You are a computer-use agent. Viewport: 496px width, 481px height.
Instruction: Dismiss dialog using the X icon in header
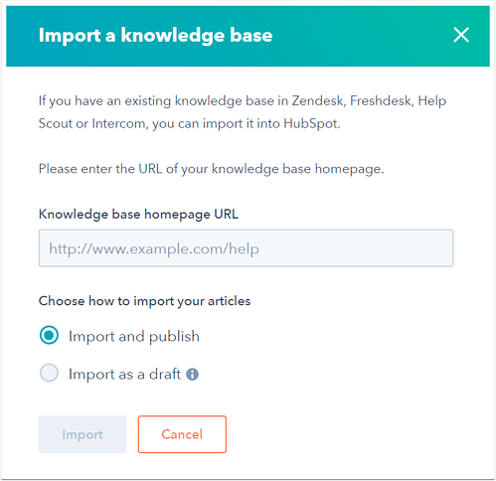tap(461, 35)
